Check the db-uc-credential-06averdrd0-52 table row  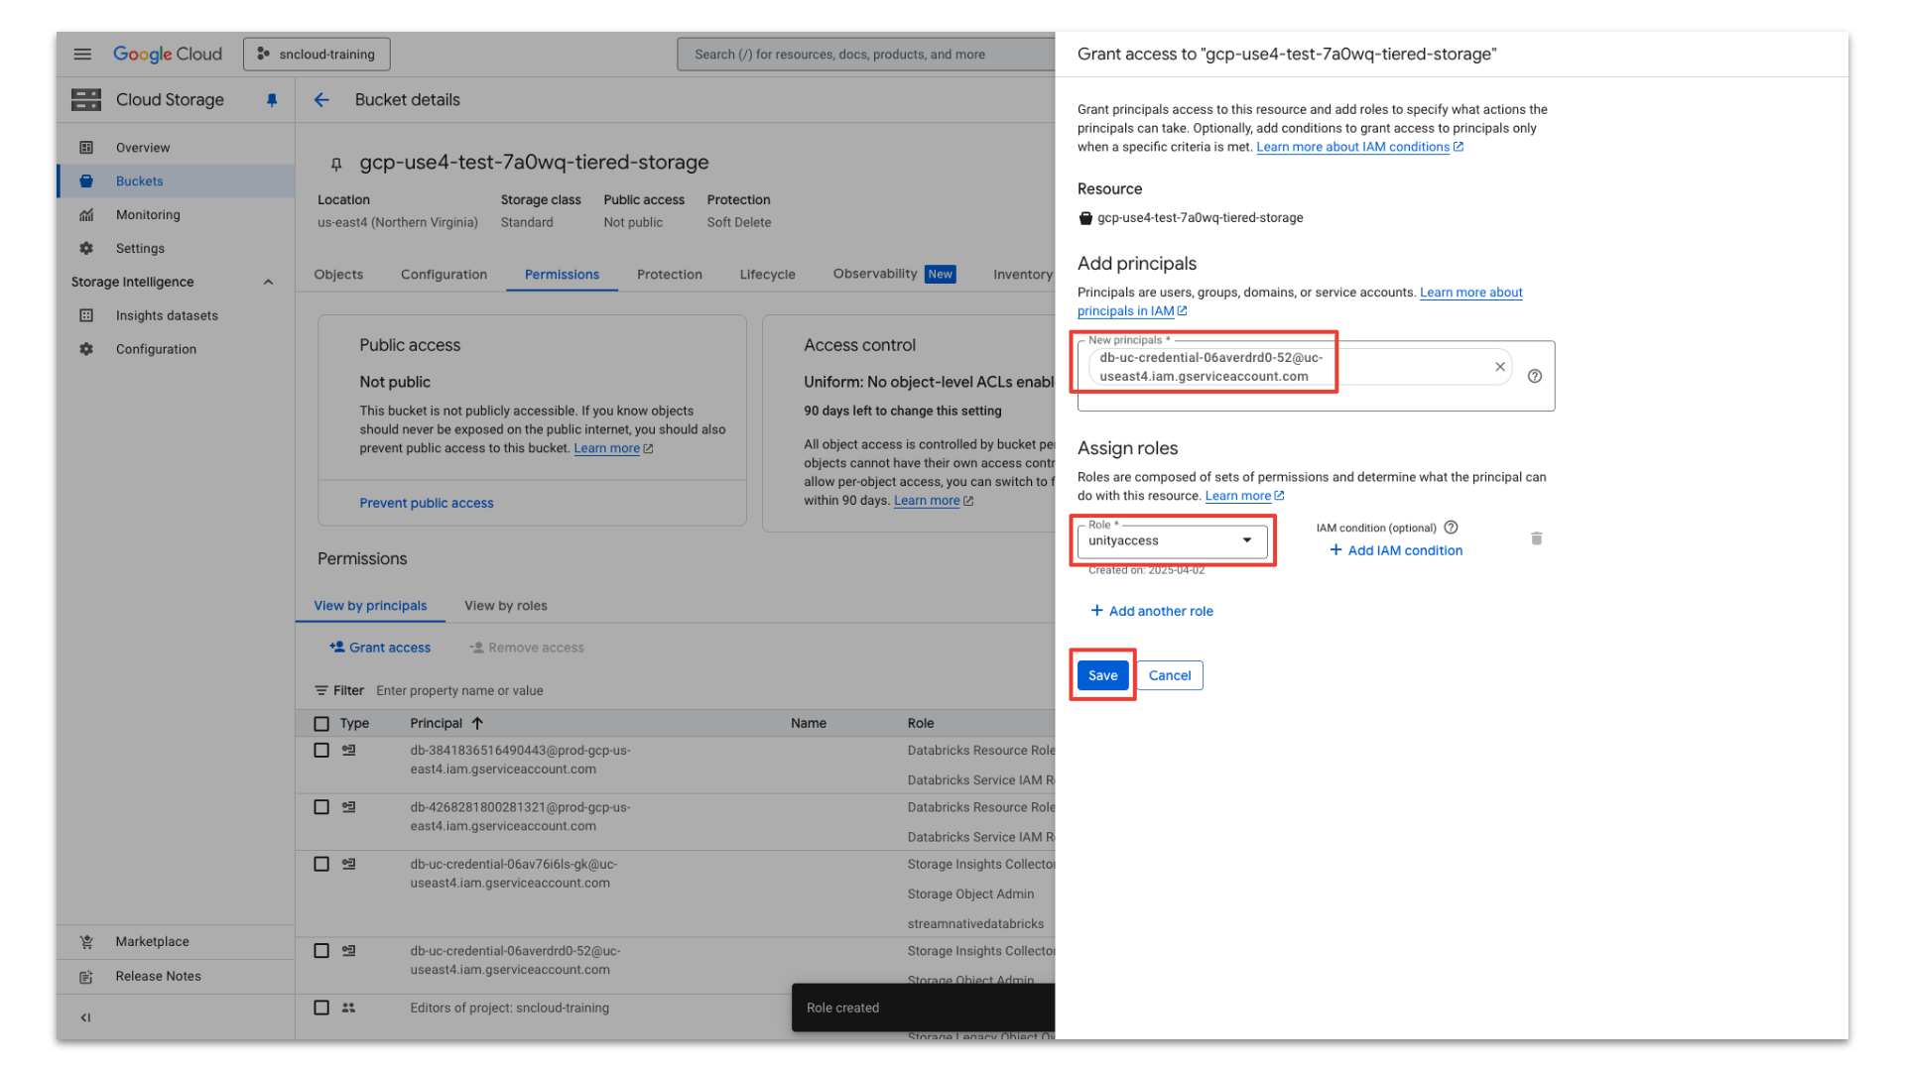pyautogui.click(x=321, y=951)
